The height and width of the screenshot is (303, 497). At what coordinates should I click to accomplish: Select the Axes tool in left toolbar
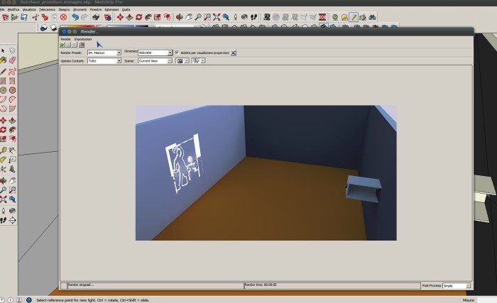point(3,170)
